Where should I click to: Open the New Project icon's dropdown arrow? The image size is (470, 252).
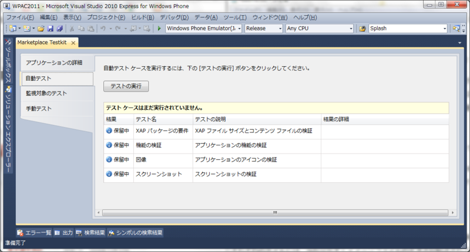click(19, 28)
